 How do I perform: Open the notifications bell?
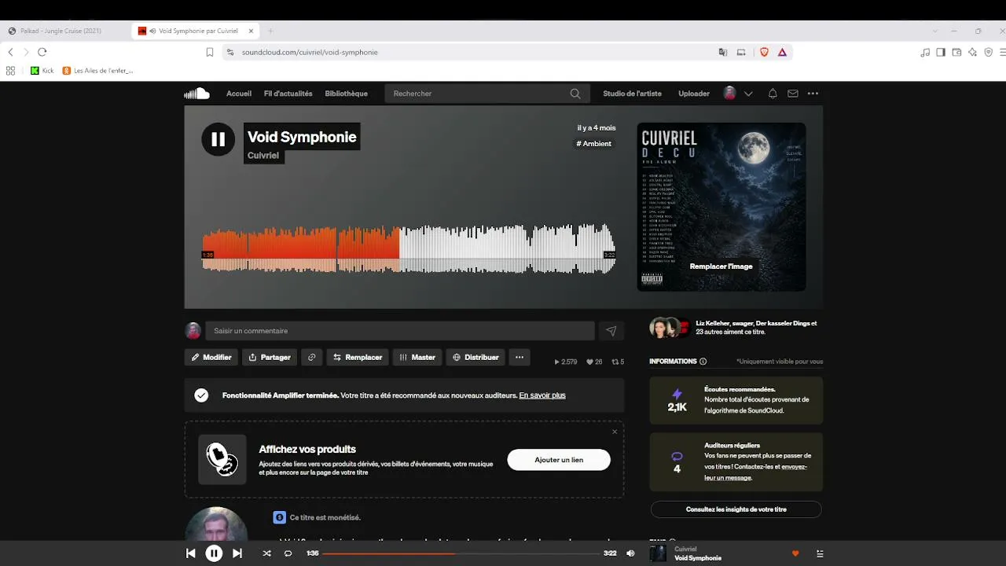coord(773,94)
